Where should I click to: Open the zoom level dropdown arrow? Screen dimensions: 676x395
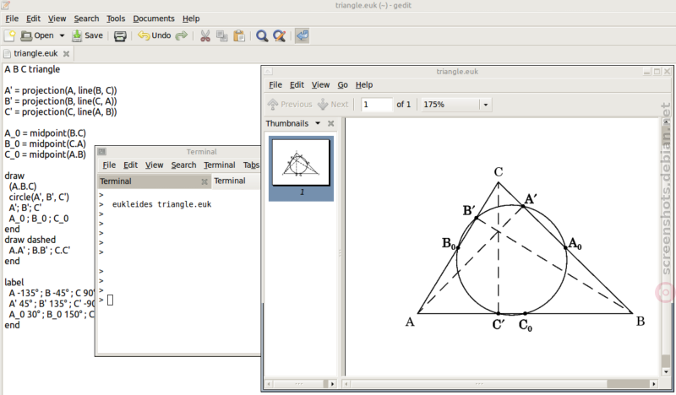pos(485,105)
